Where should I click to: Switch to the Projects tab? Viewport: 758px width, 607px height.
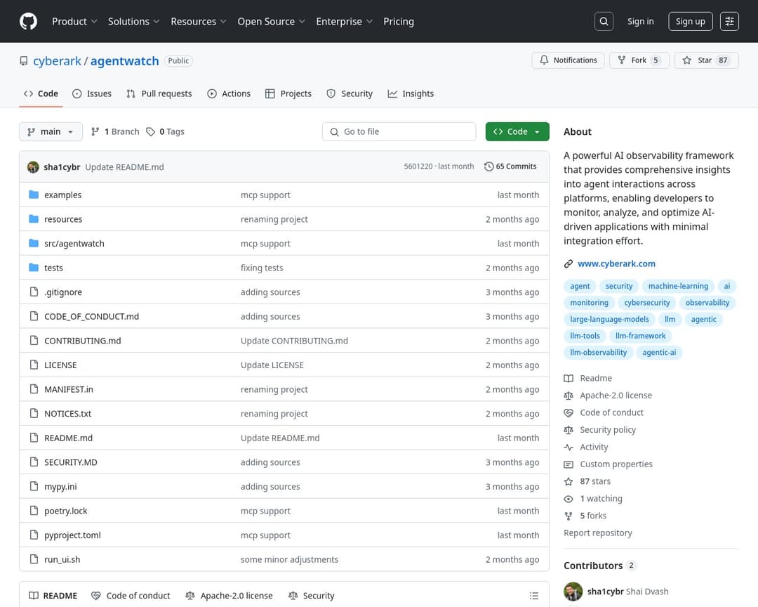point(288,93)
